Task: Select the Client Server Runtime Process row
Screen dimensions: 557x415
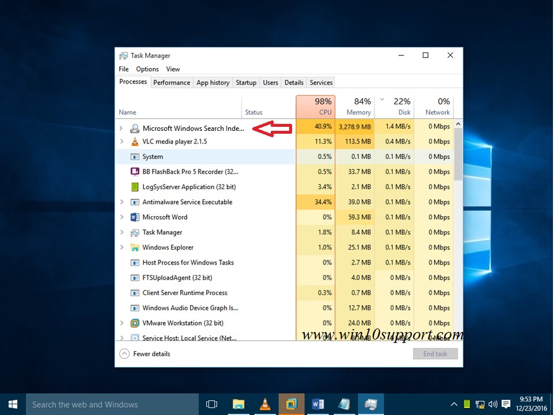Action: (x=285, y=293)
